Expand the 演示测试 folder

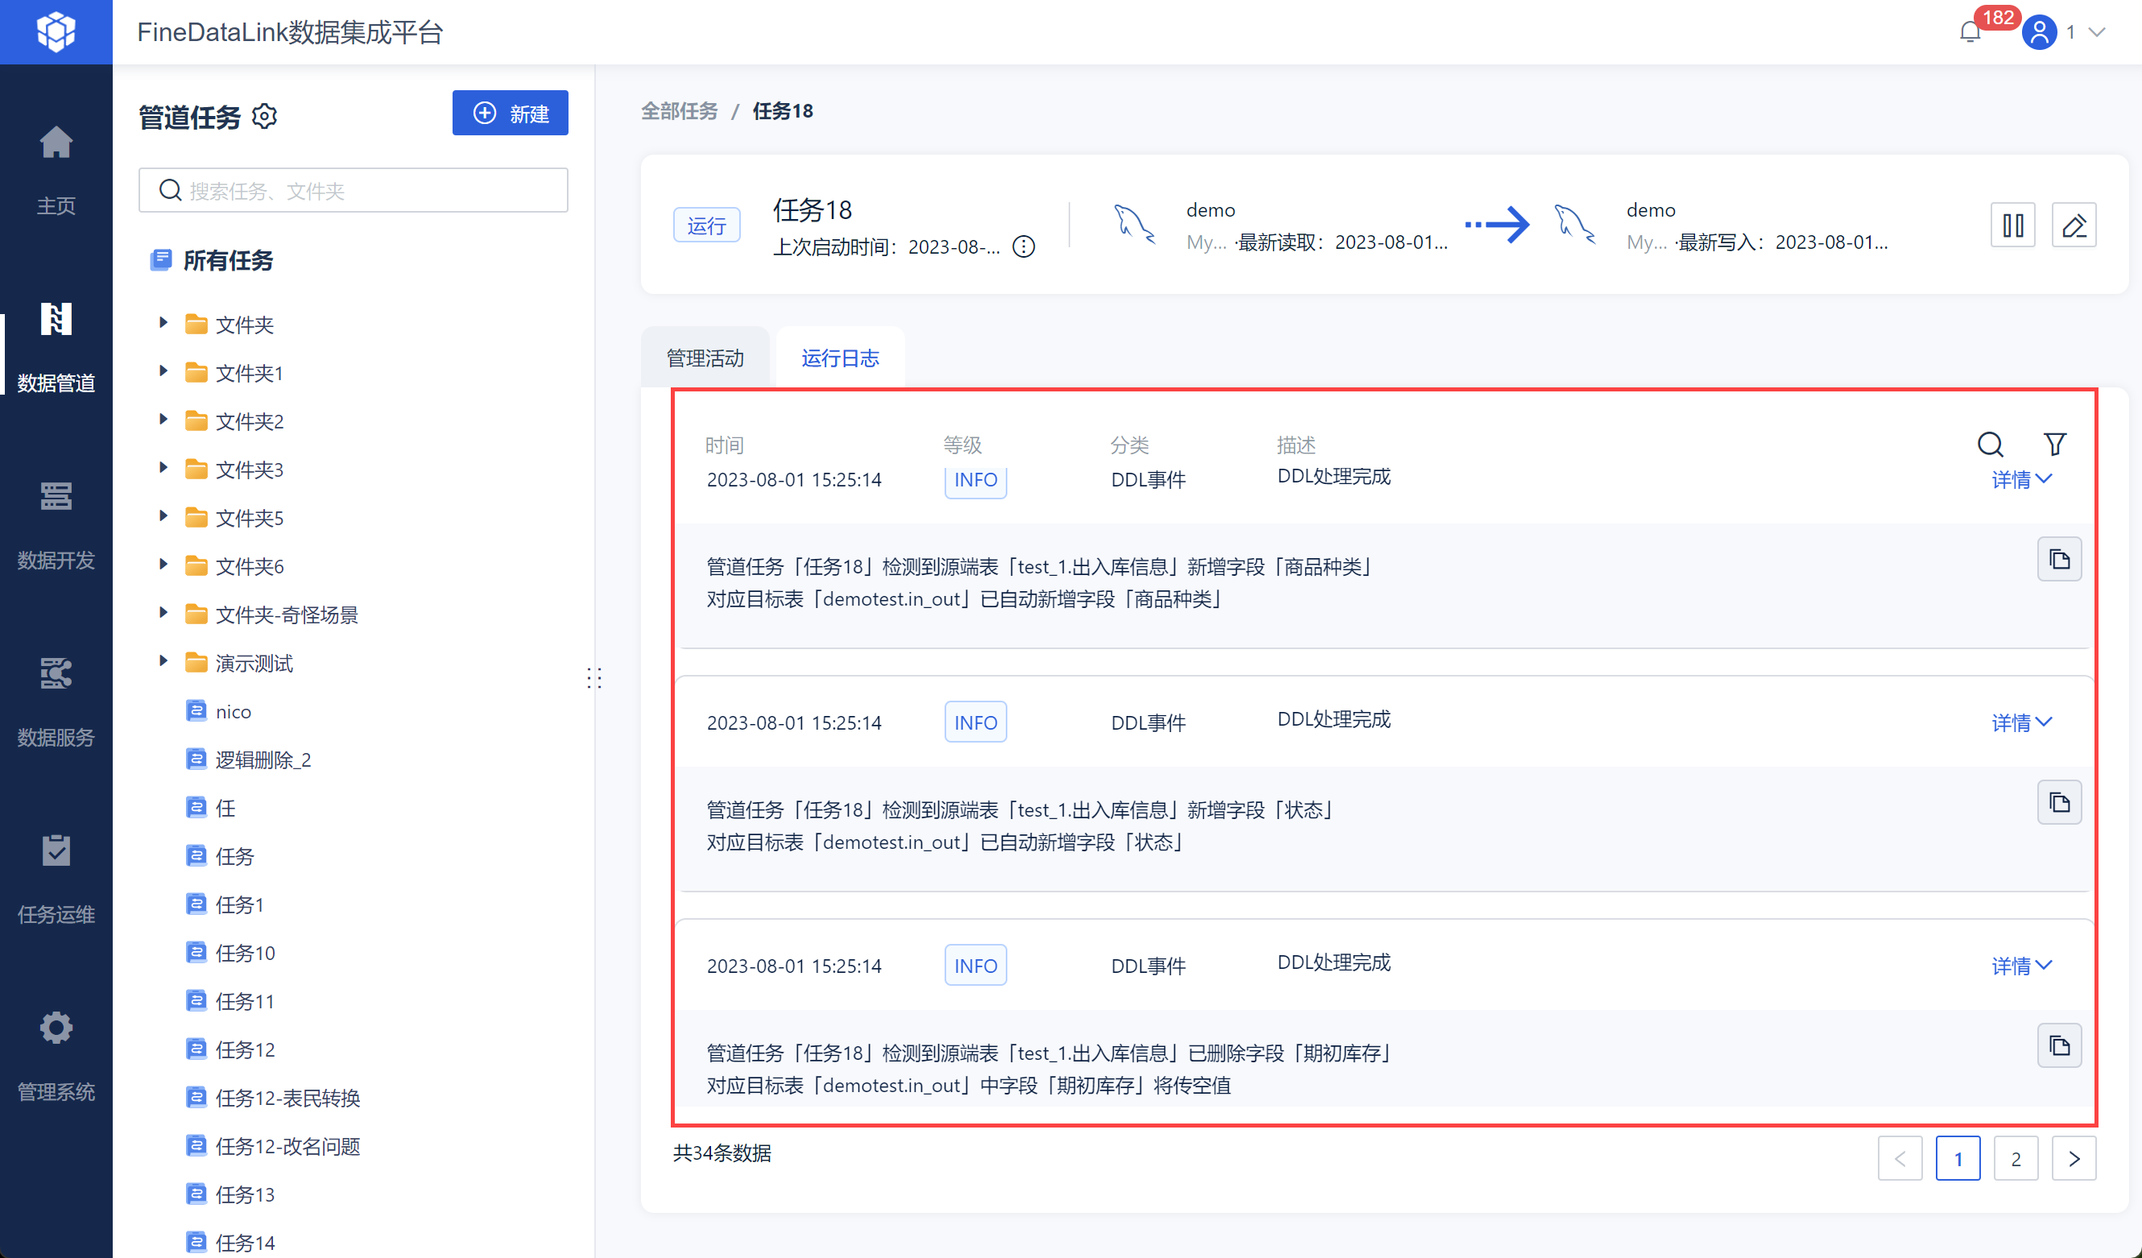point(163,661)
